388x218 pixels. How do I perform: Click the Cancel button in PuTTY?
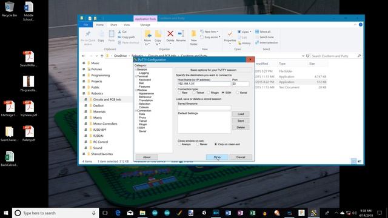(x=241, y=157)
